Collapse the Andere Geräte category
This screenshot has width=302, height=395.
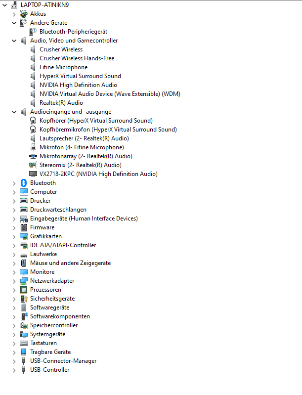pos(14,23)
